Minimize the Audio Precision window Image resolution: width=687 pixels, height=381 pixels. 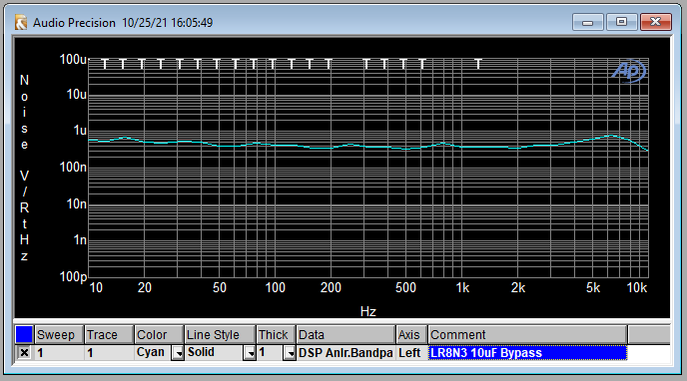(588, 22)
